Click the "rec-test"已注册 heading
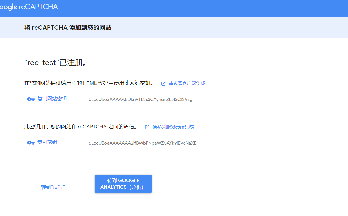The height and width of the screenshot is (216, 348). [55, 62]
